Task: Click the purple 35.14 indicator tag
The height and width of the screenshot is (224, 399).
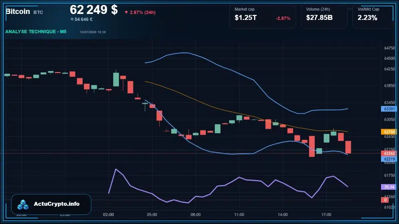Action: (x=389, y=187)
